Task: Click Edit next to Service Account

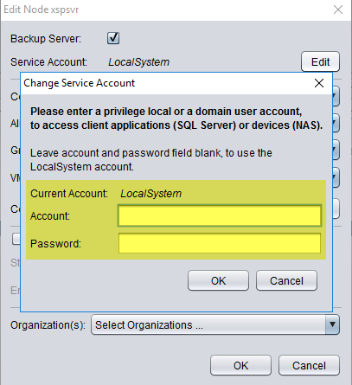Action: tap(320, 61)
